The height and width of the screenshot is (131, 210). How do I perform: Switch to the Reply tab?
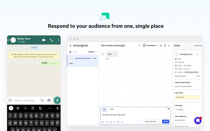pos(104,109)
